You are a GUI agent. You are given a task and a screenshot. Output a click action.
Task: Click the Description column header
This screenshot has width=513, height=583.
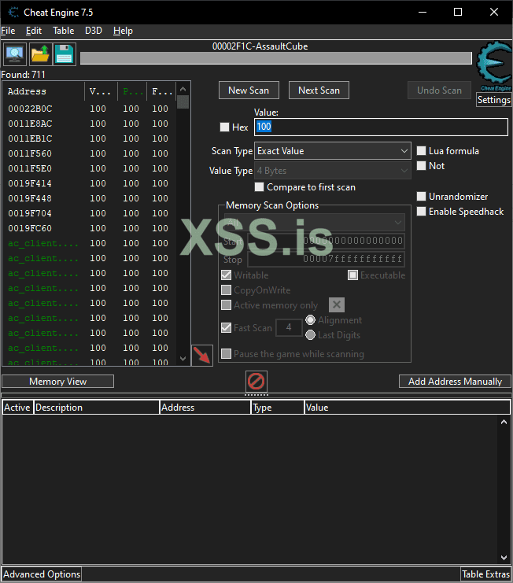(x=97, y=408)
